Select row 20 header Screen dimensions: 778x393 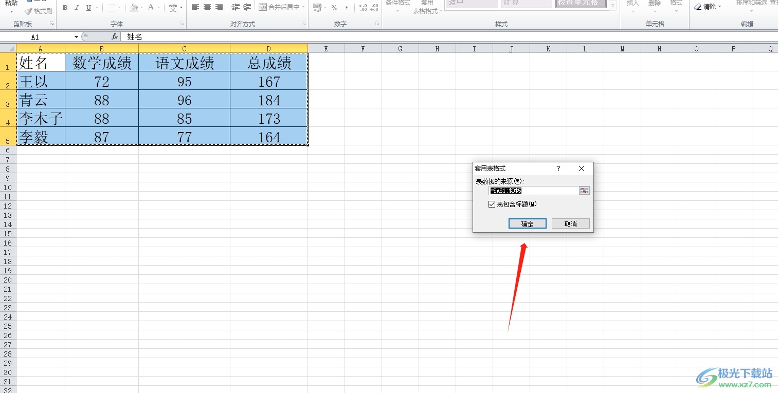point(8,280)
